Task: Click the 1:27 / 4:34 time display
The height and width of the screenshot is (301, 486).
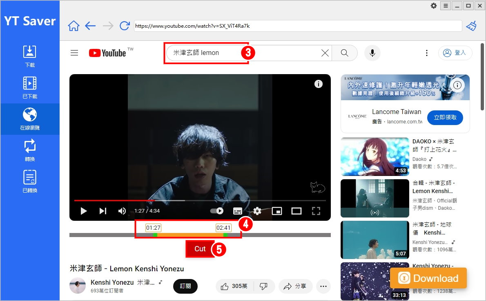Action: coord(147,211)
